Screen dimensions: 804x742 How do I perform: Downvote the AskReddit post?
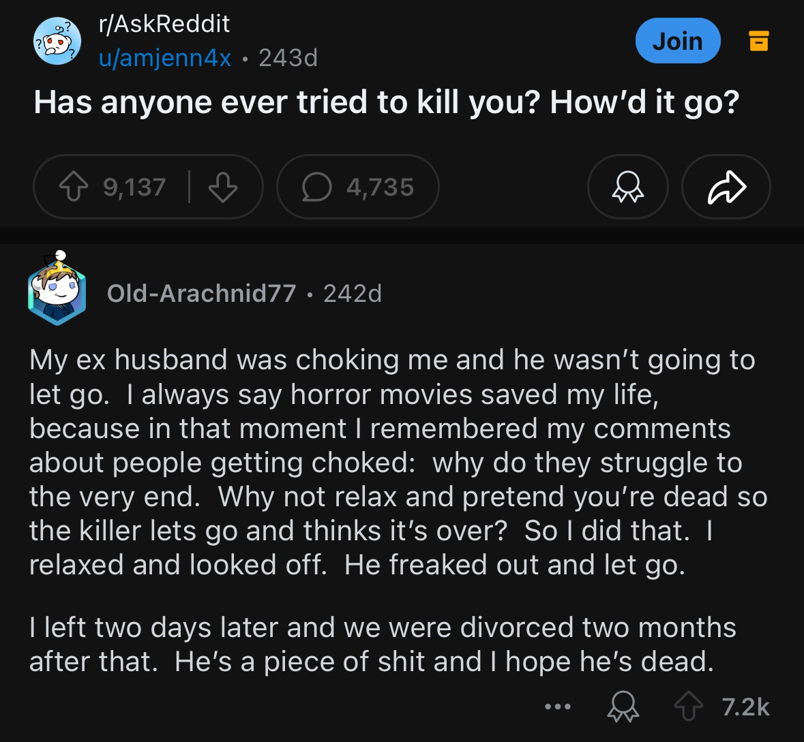222,187
